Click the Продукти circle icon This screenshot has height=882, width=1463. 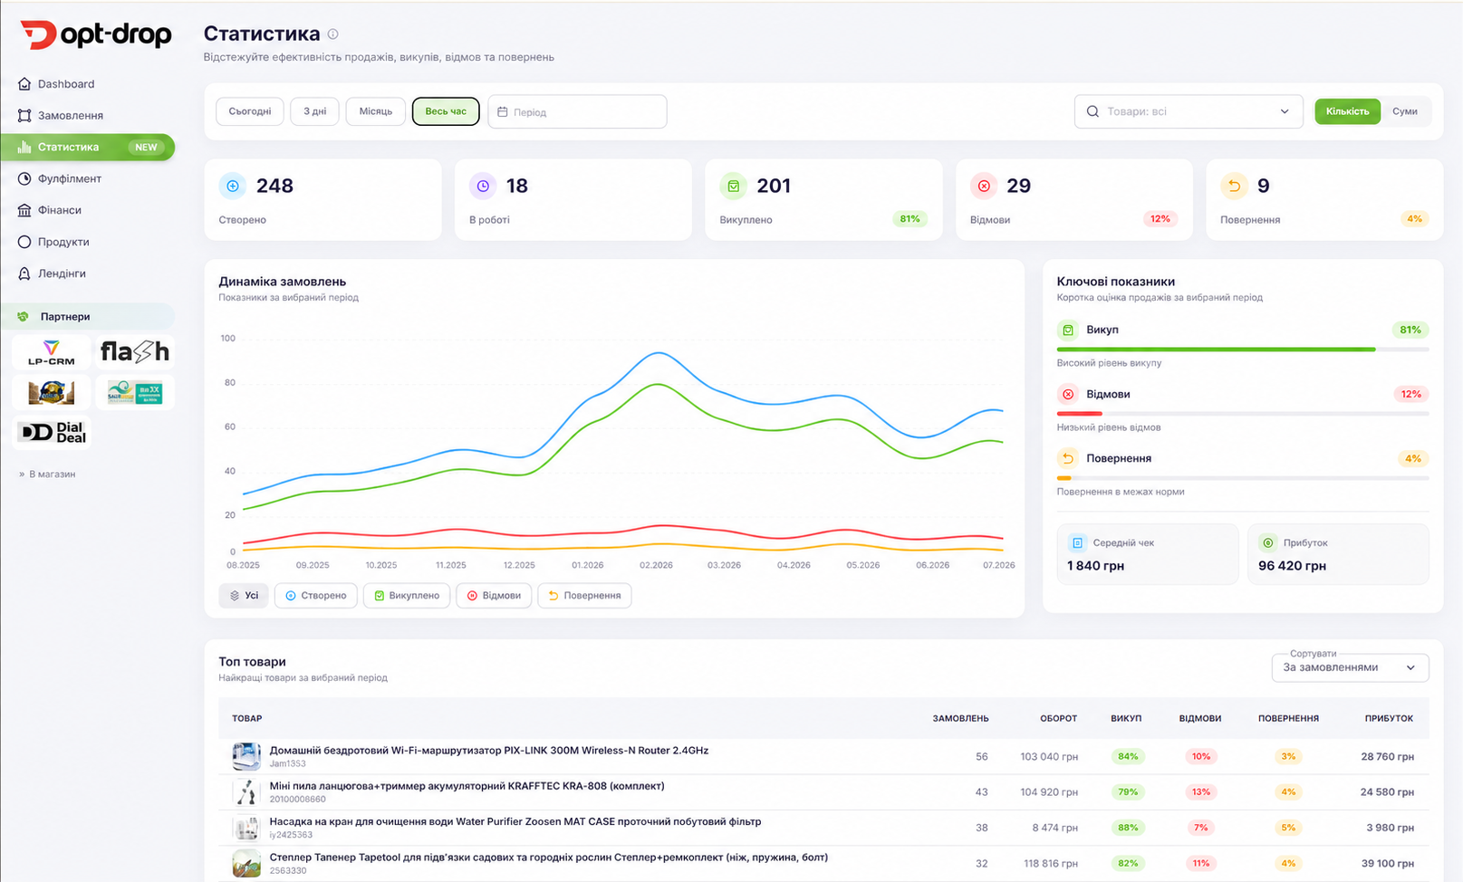[x=24, y=242]
